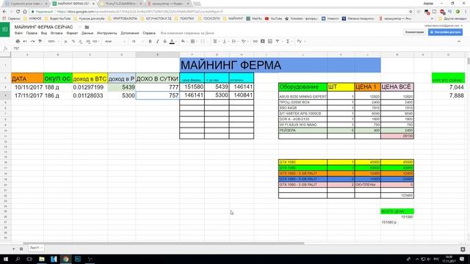
Task: Open the zoom level dropdown
Action: (x=54, y=41)
